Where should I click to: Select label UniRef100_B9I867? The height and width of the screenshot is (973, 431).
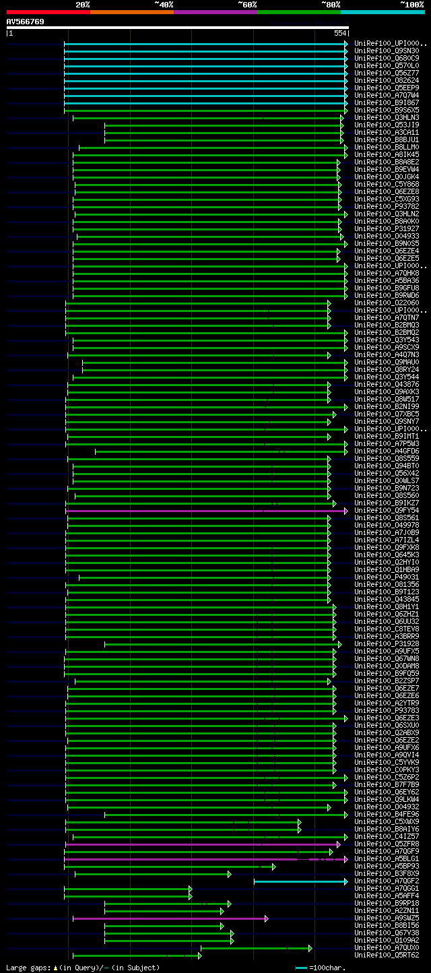(387, 102)
